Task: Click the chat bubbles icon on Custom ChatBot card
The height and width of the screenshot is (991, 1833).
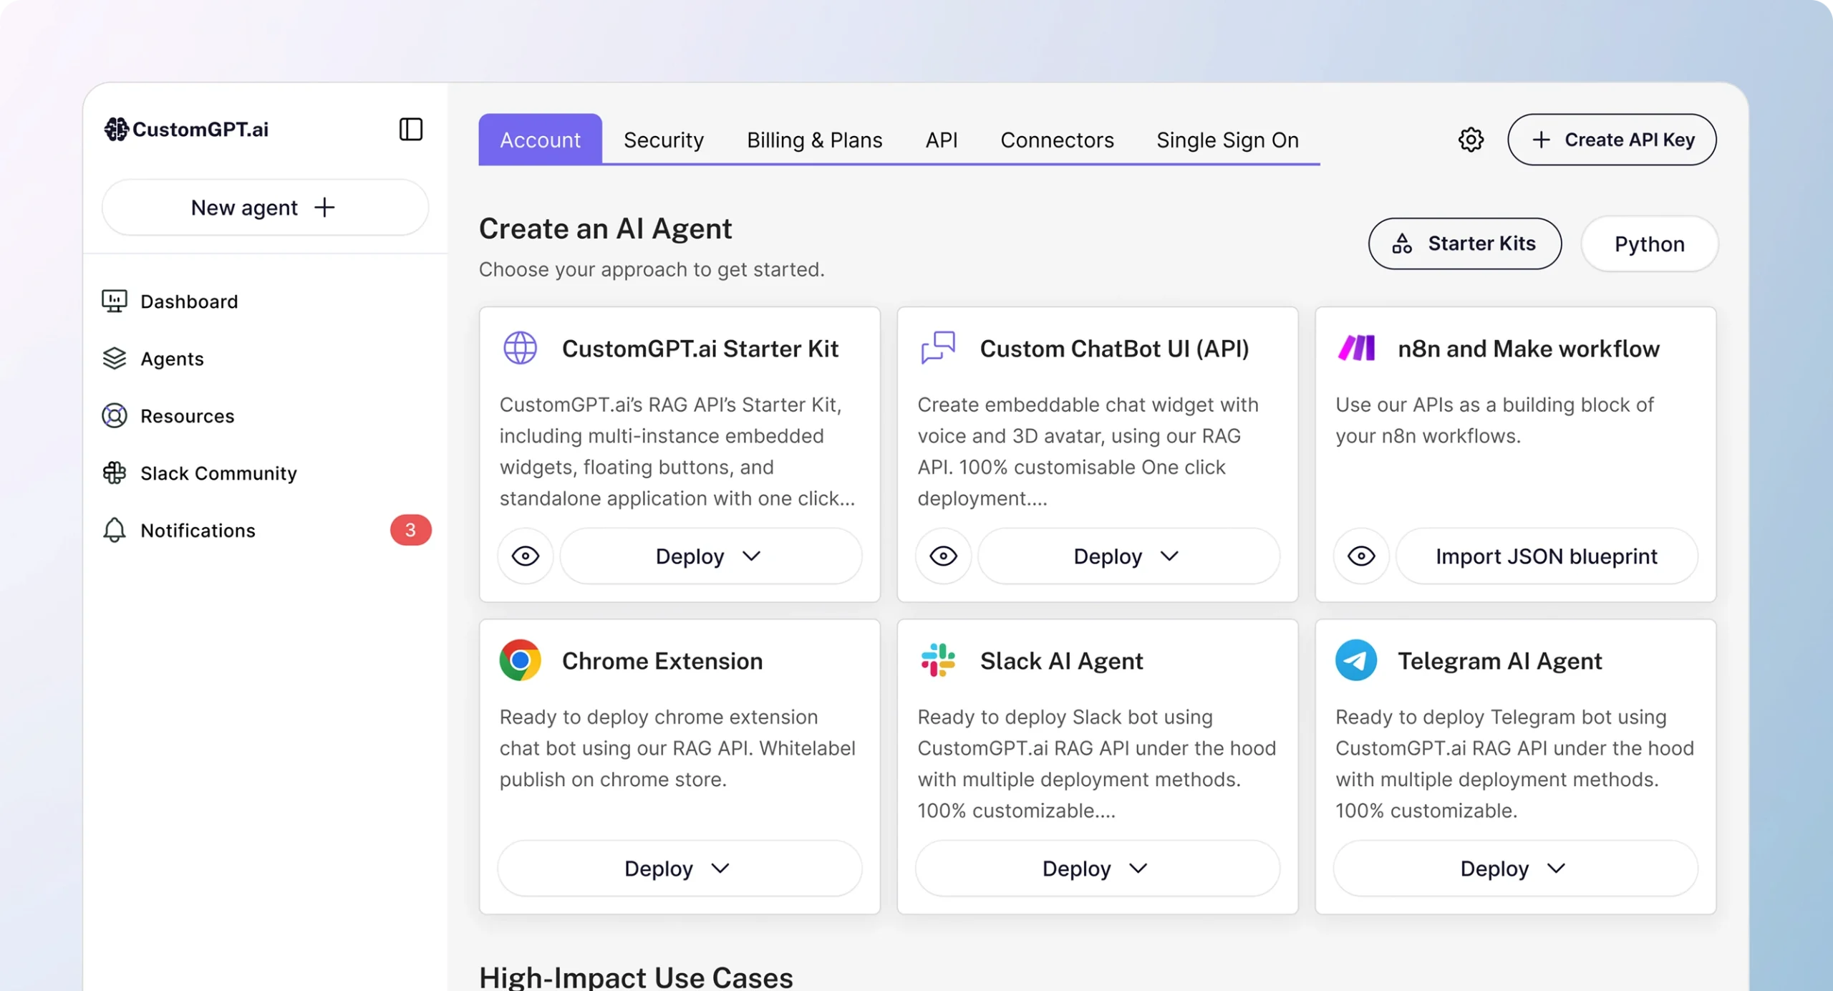Action: click(x=938, y=349)
